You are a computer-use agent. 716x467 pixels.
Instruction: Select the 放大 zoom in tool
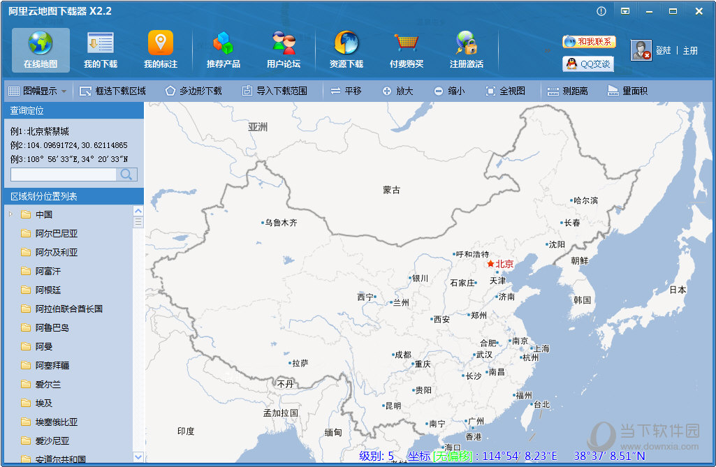397,91
